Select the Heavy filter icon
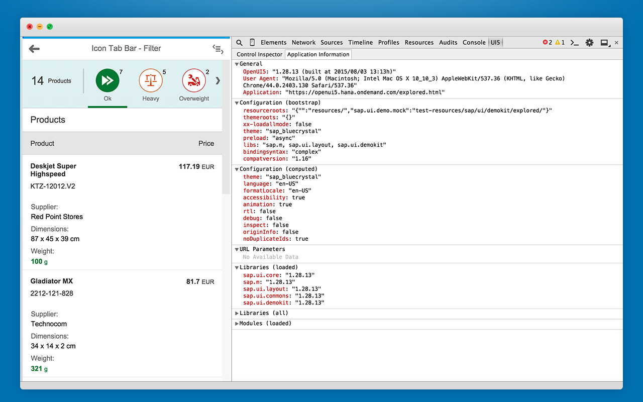Image resolution: width=643 pixels, height=402 pixels. 150,80
